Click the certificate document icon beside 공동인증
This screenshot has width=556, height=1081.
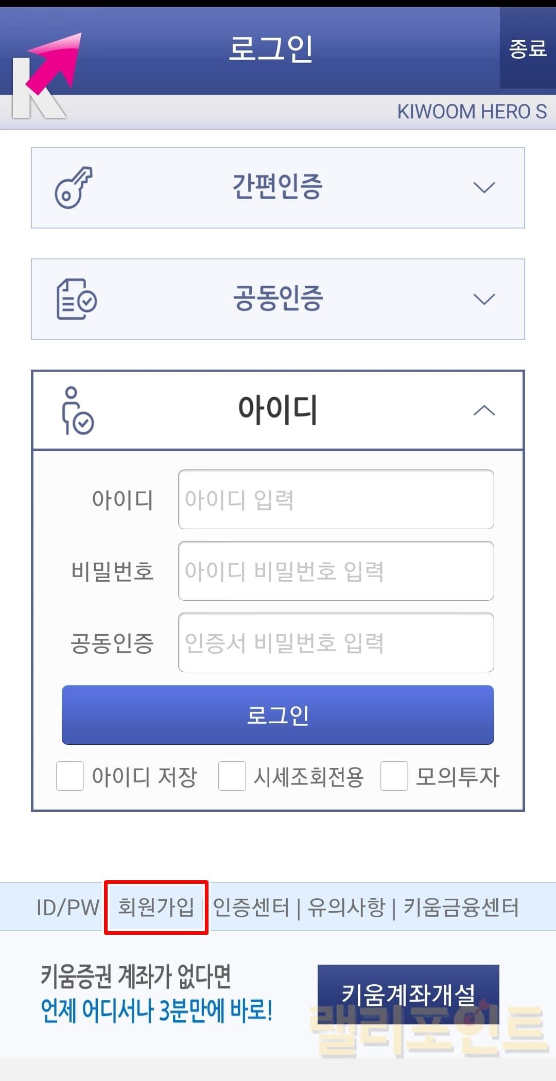pyautogui.click(x=76, y=299)
